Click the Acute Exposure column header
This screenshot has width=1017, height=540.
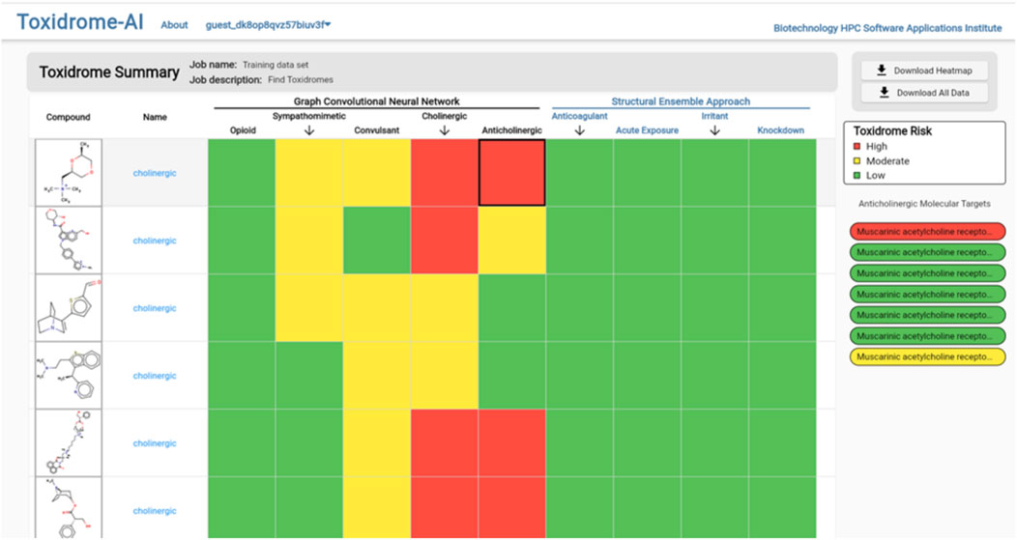648,130
